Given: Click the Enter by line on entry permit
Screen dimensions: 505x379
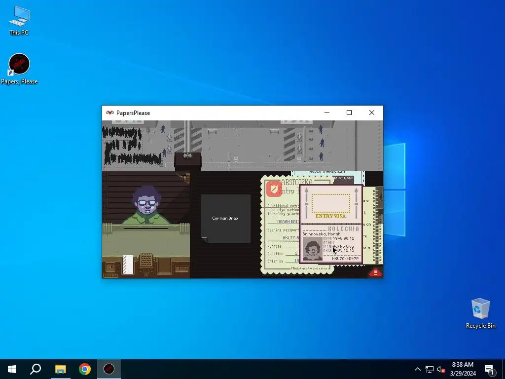Looking at the screenshot, I should [x=283, y=261].
